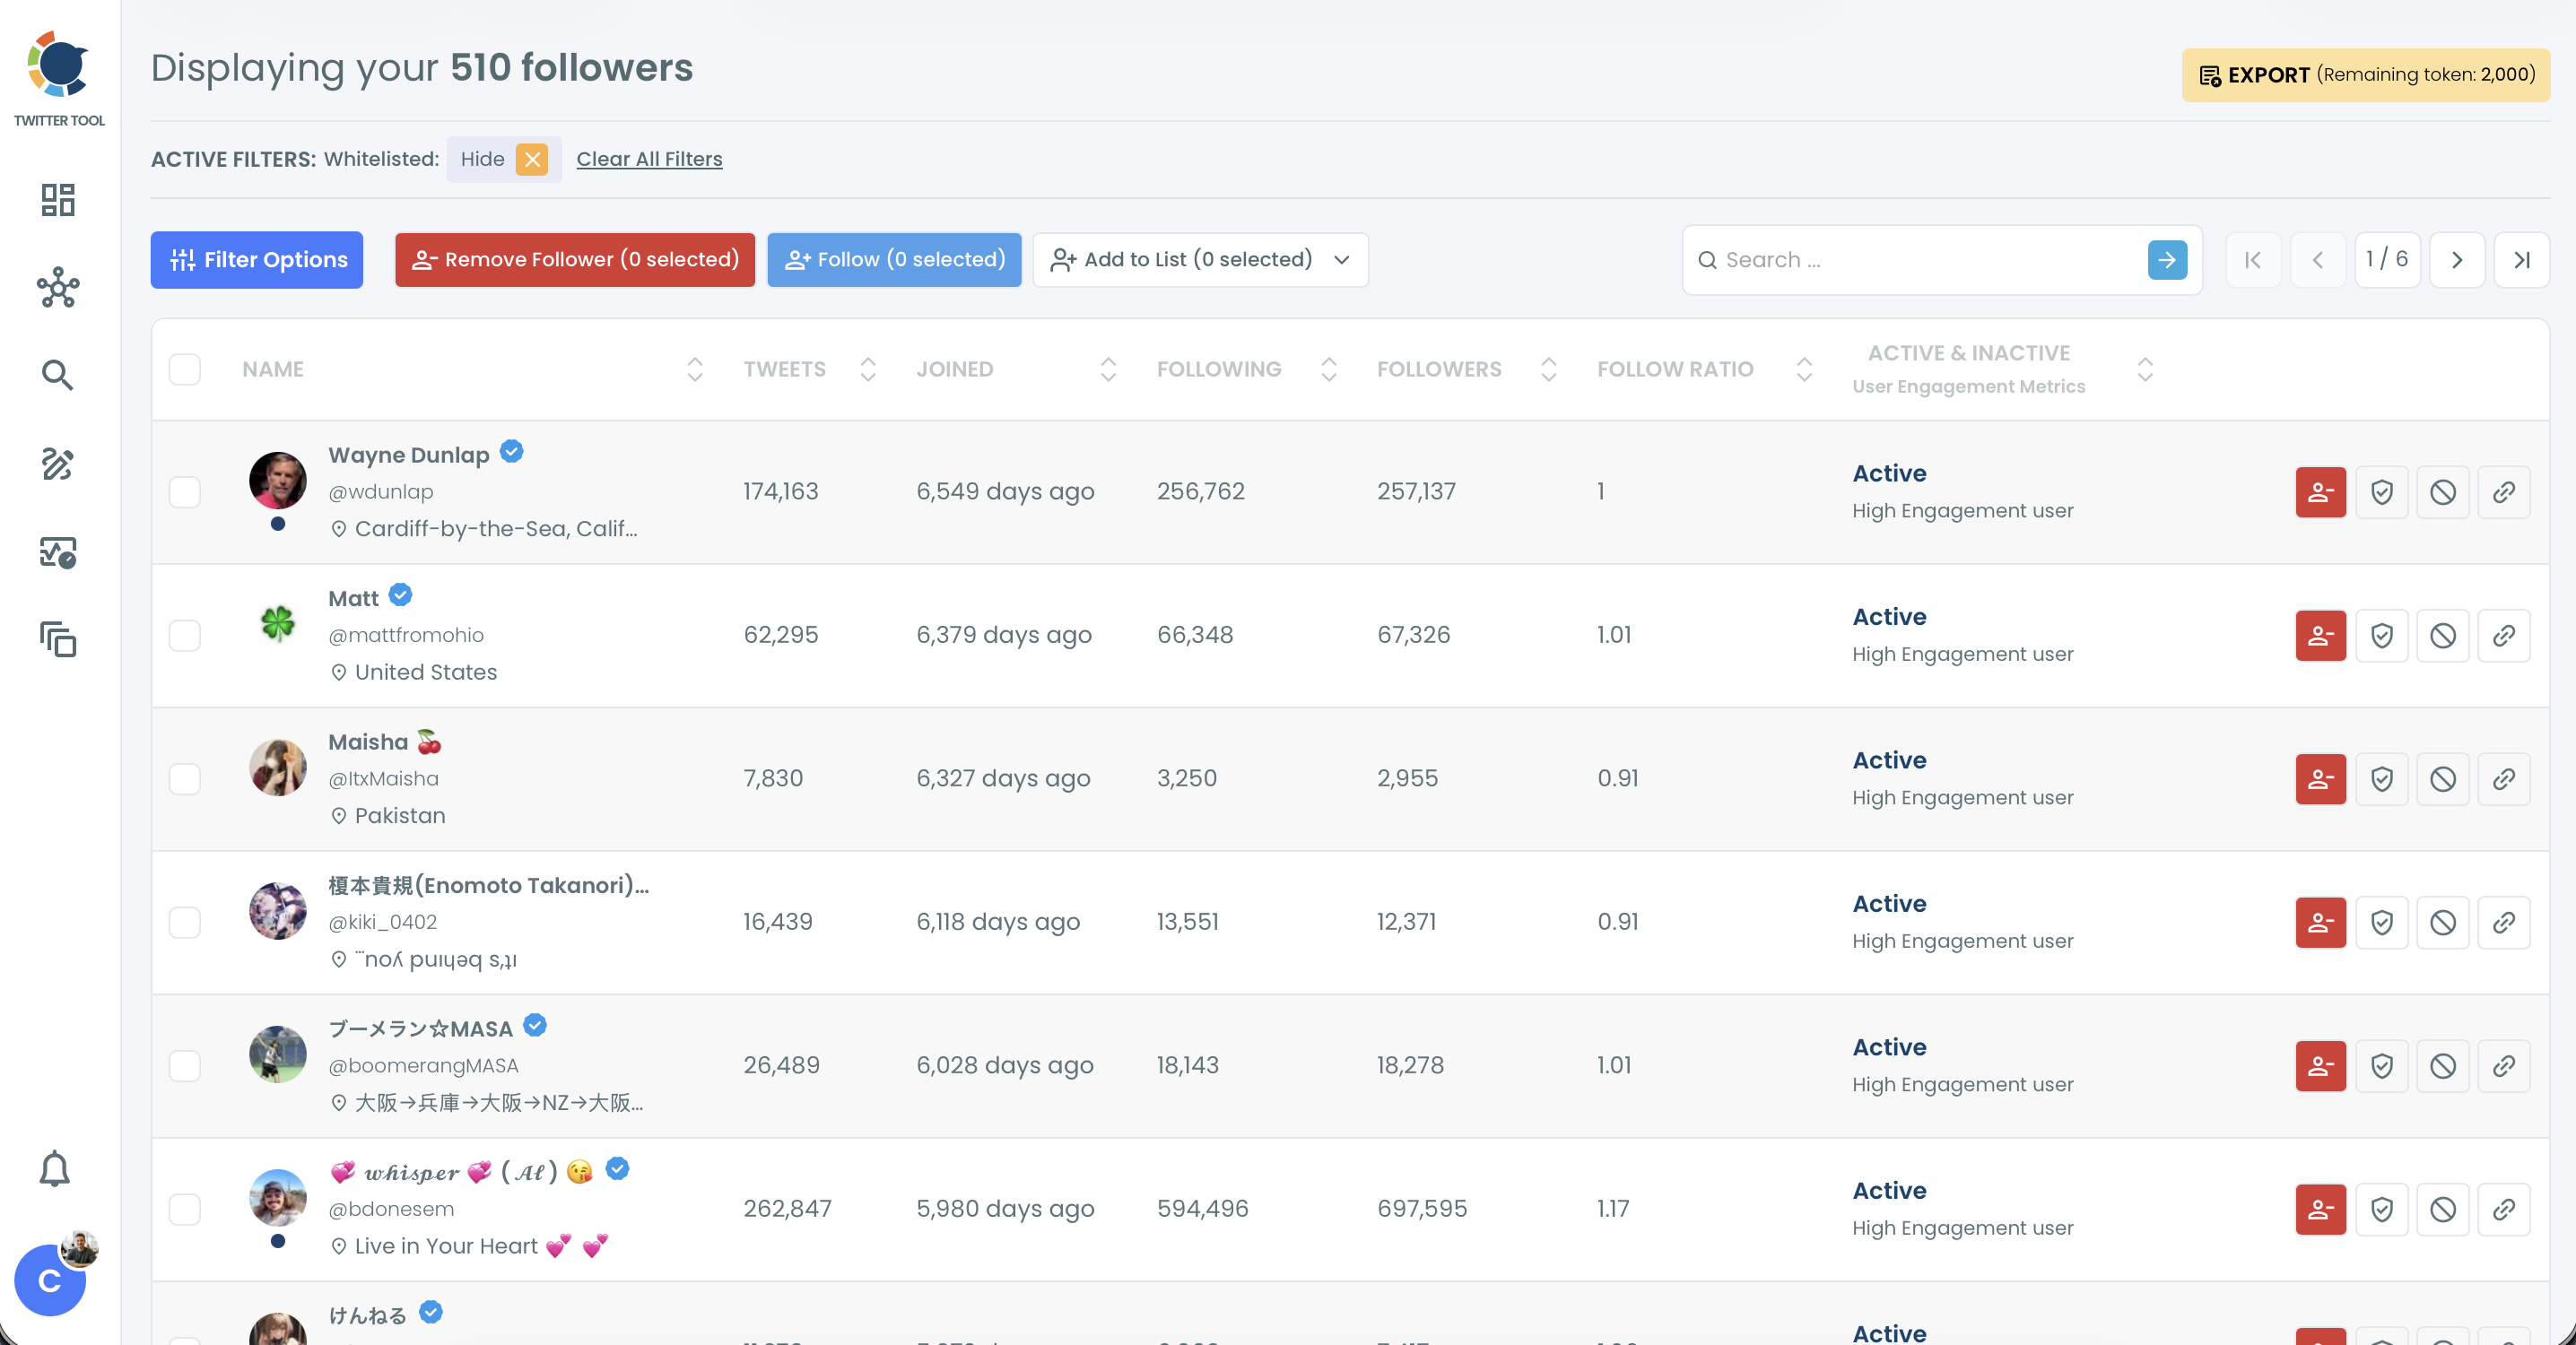Open the notifications bell
2576x1345 pixels.
55,1168
